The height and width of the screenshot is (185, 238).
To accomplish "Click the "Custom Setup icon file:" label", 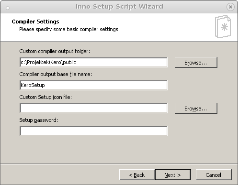I will coord(45,97).
